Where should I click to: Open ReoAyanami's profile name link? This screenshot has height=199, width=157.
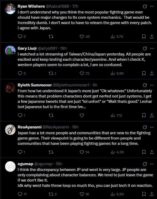(30, 127)
